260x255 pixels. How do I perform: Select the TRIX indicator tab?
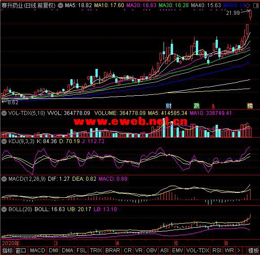[x=96, y=251]
